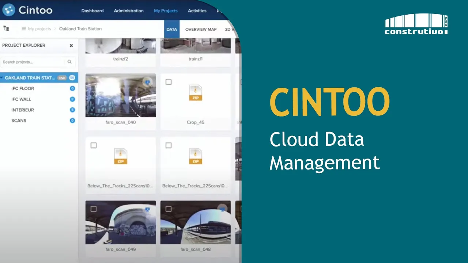Check the faro_scan_048 checkbox
The height and width of the screenshot is (263, 468).
169,209
